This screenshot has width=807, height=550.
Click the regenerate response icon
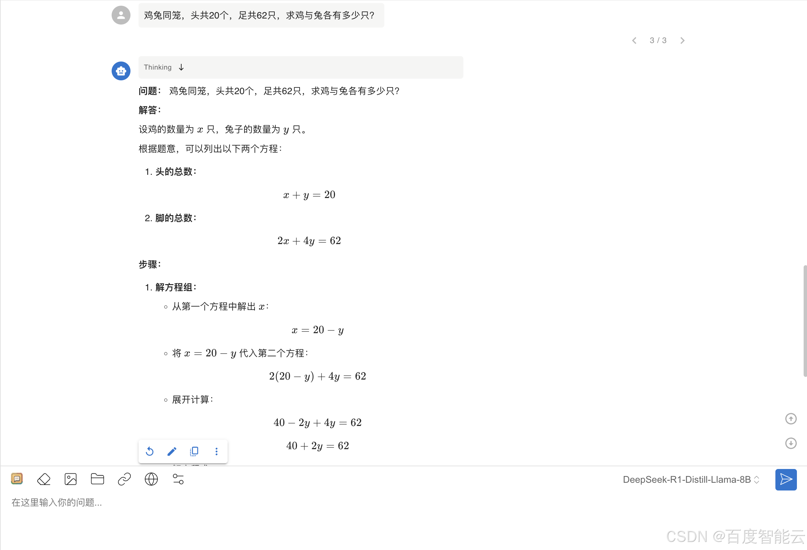[150, 451]
